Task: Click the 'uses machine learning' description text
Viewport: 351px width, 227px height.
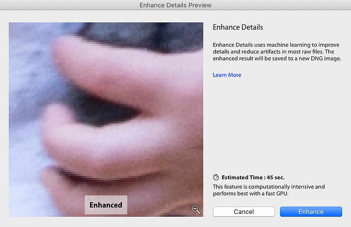Action: click(x=277, y=52)
